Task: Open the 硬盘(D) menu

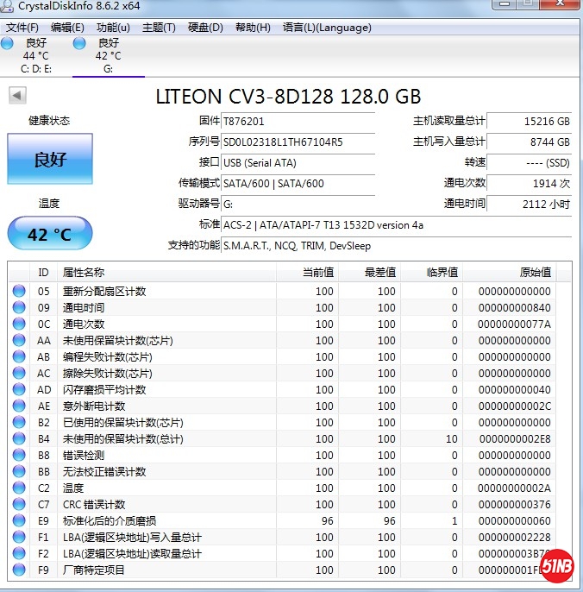Action: click(x=205, y=28)
